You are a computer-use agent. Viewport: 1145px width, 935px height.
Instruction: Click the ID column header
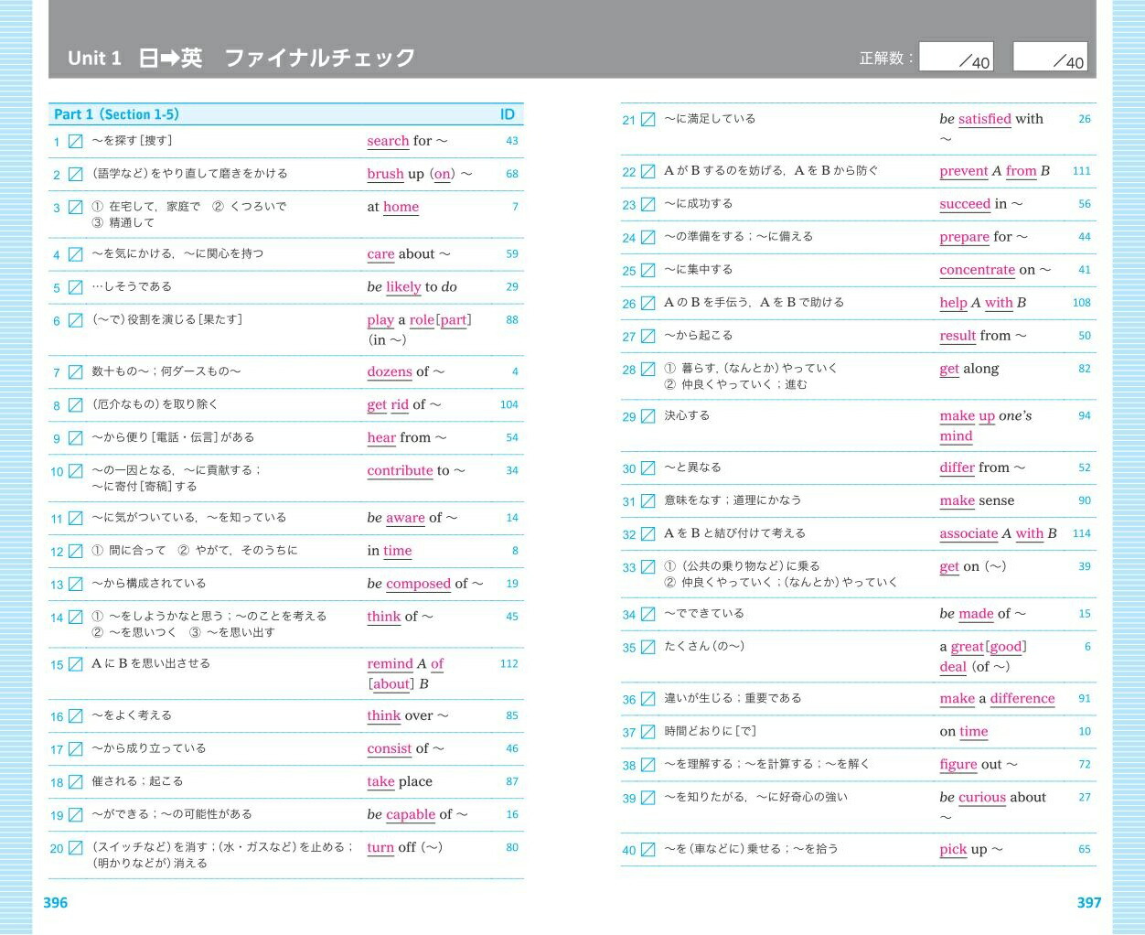click(508, 114)
